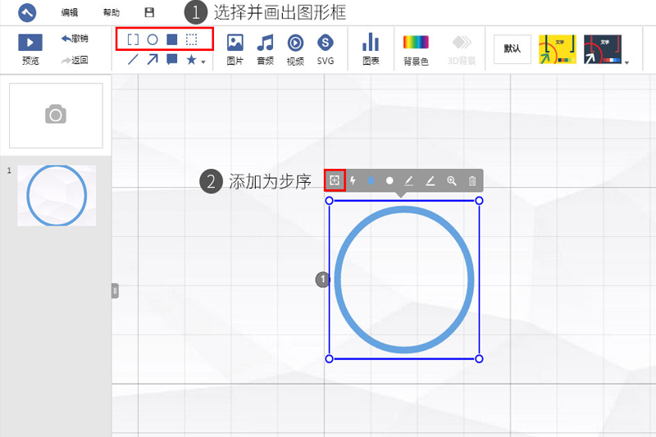Click the 撤销 undo button

[75, 39]
